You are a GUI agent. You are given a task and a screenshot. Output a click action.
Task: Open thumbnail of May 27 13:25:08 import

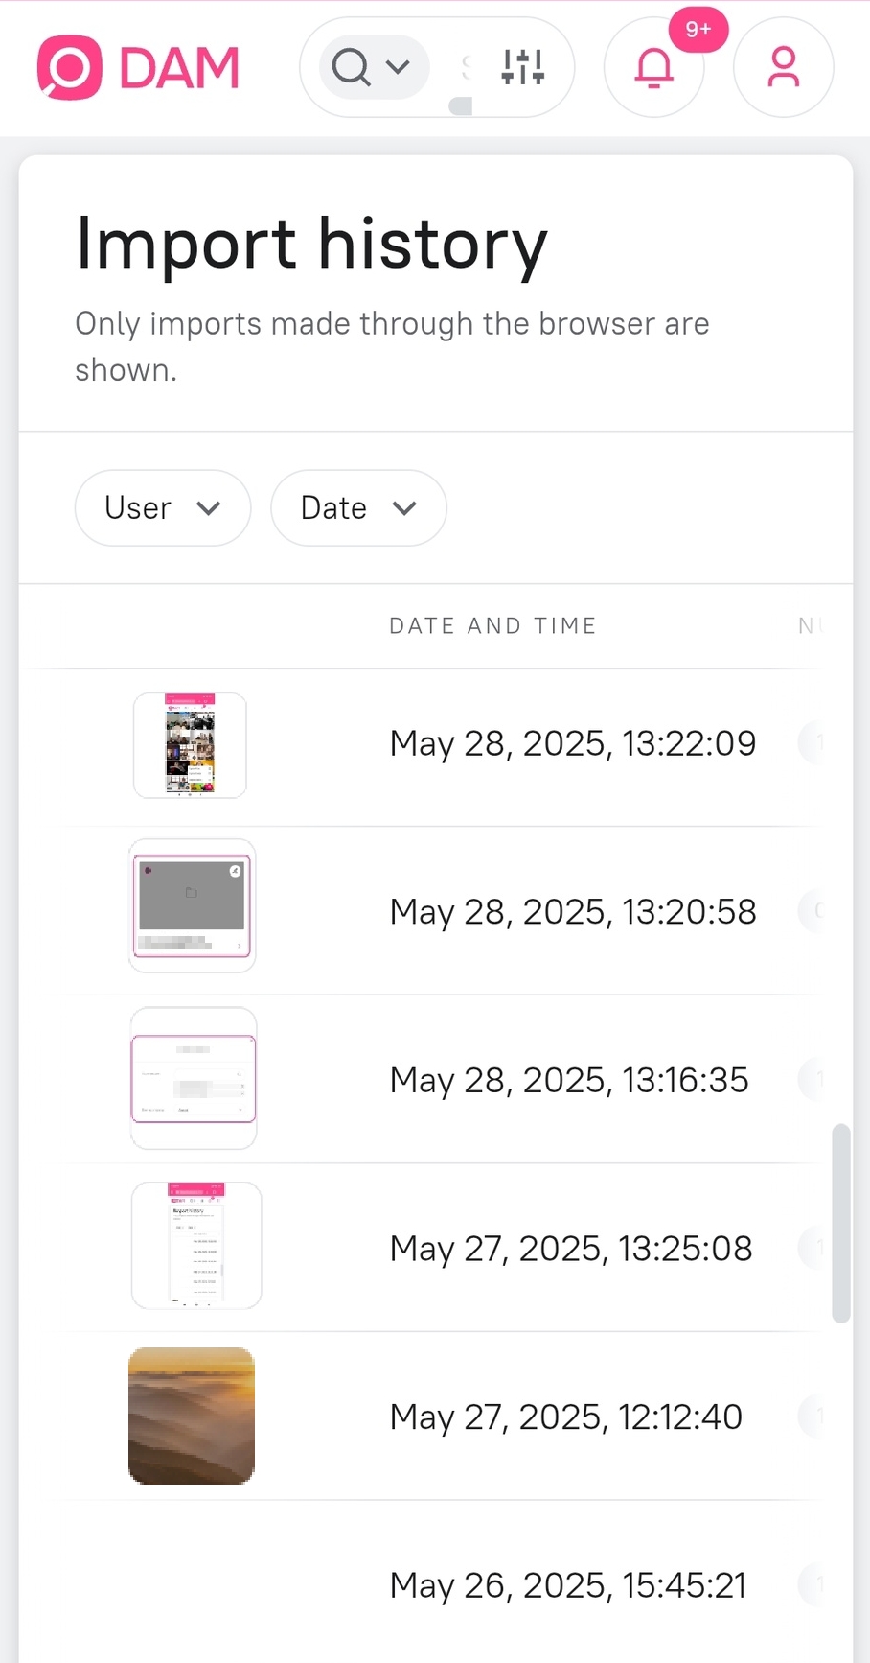(x=196, y=1246)
